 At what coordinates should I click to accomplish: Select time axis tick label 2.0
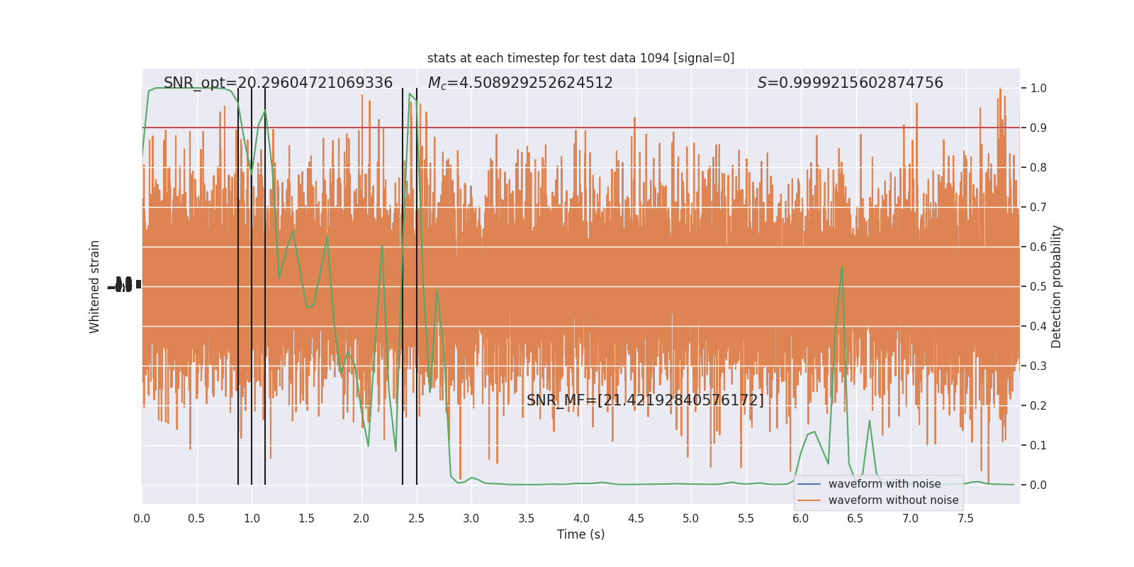tap(361, 519)
